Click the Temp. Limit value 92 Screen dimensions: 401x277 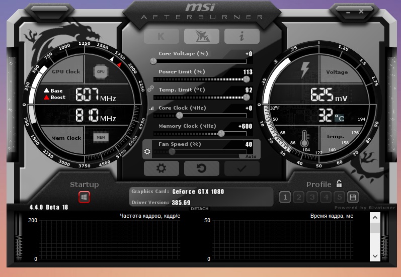coord(249,90)
